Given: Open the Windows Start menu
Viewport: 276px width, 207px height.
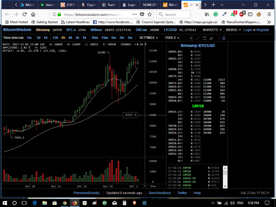Looking at the screenshot, I should [x=5, y=203].
